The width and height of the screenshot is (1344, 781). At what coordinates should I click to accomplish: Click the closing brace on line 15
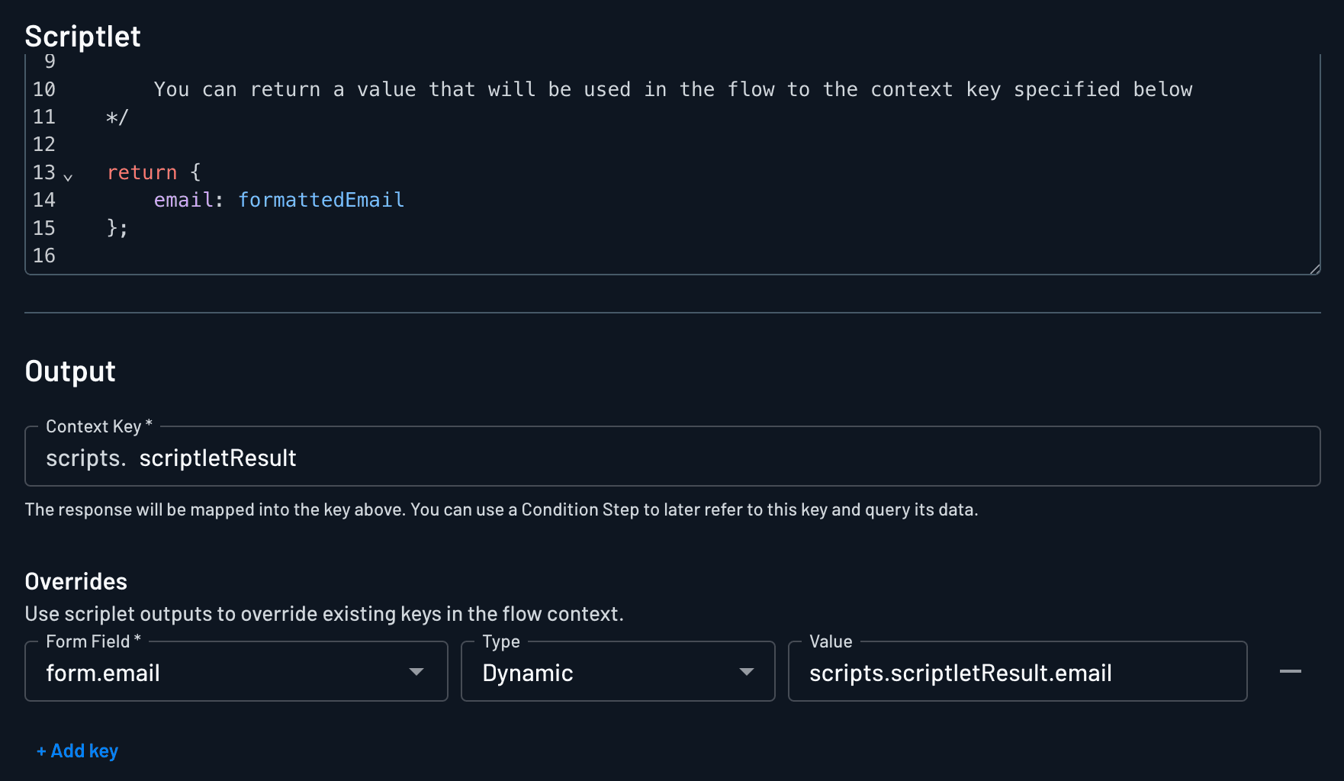(x=117, y=228)
